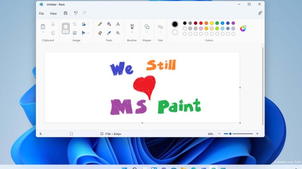Select Color 1 black primary swatch
Viewport: 302px width, 169px height.
point(175,24)
